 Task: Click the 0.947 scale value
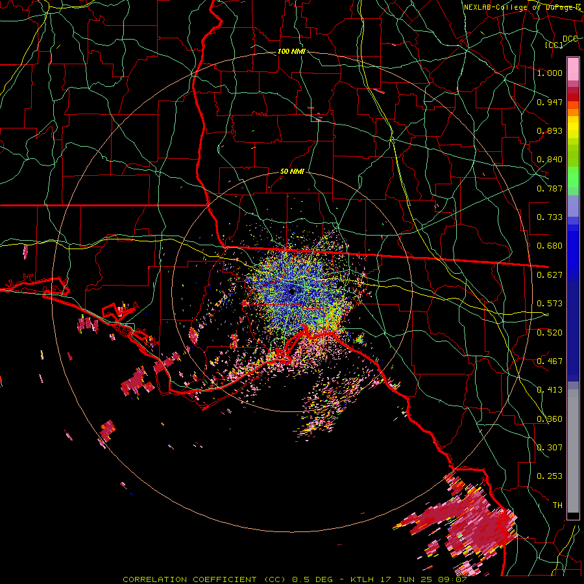click(550, 102)
